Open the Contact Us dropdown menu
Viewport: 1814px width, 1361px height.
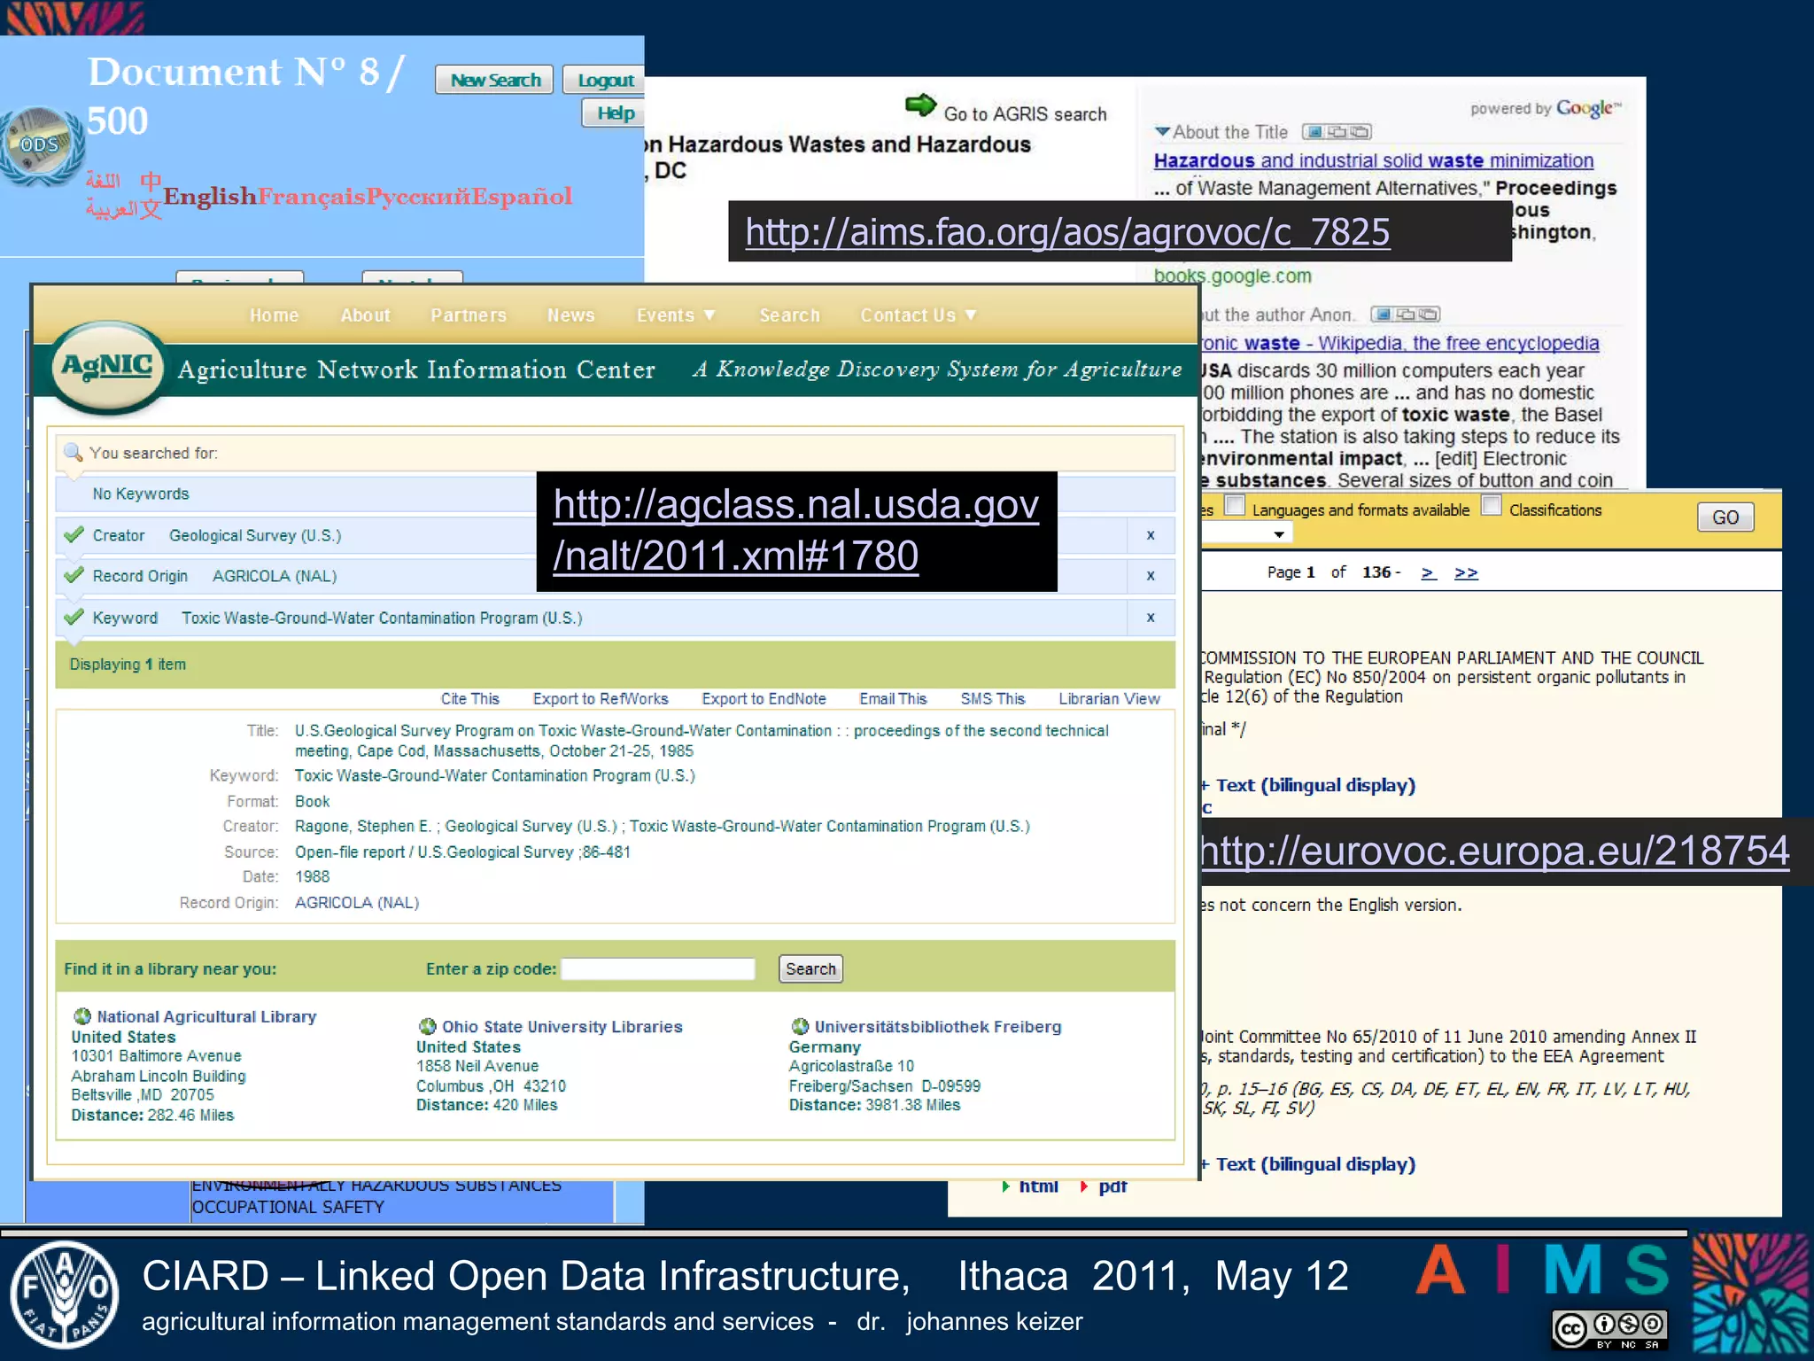919,315
